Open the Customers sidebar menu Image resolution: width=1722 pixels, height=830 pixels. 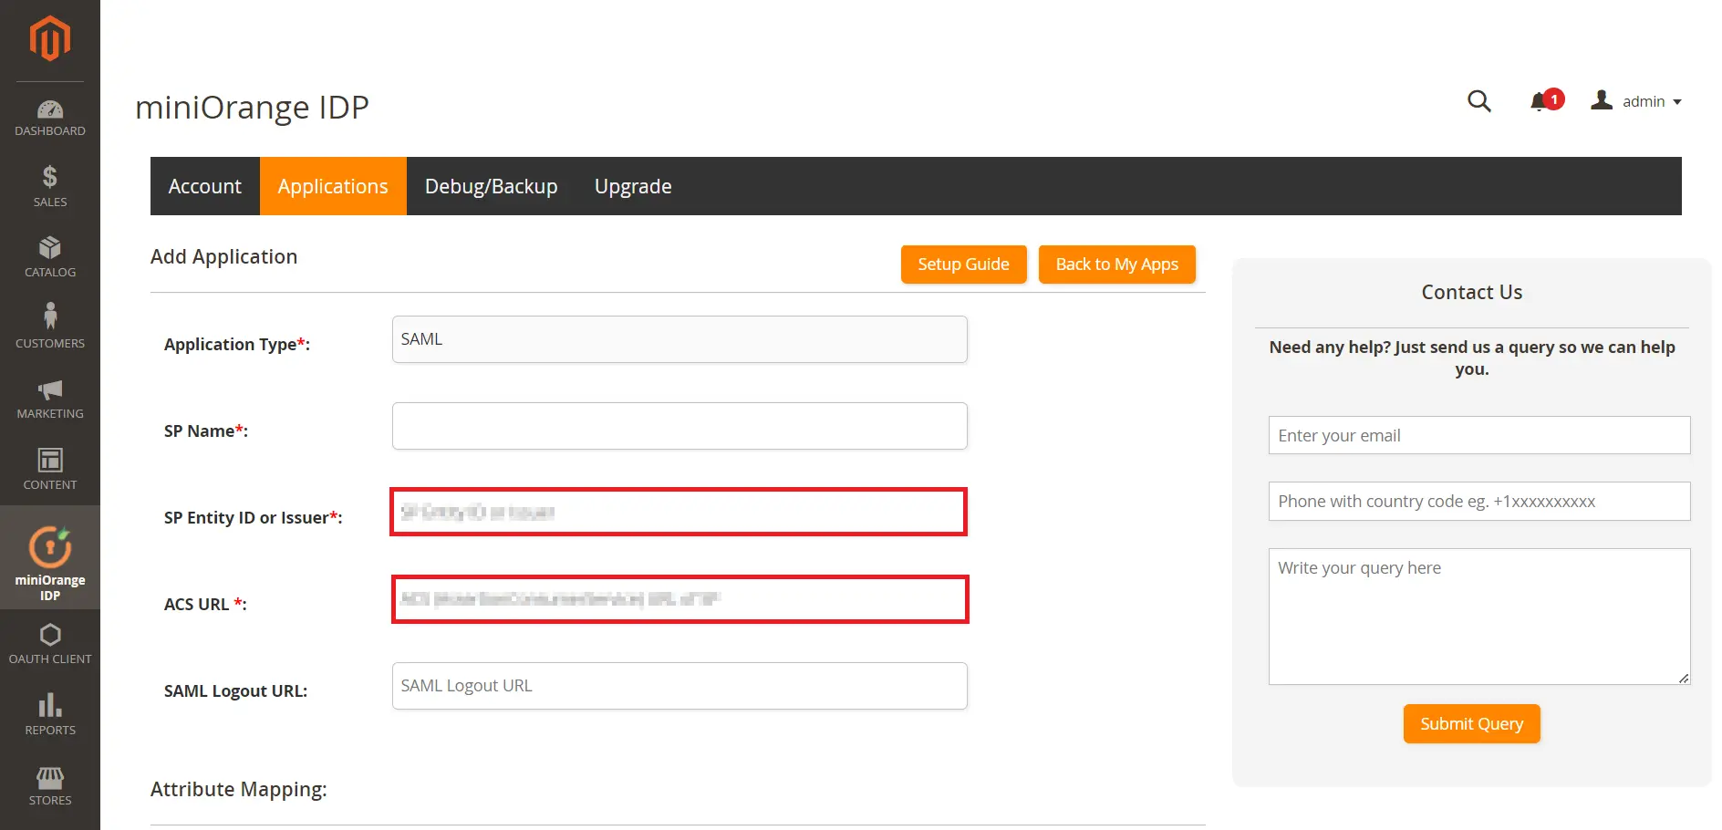tap(50, 327)
